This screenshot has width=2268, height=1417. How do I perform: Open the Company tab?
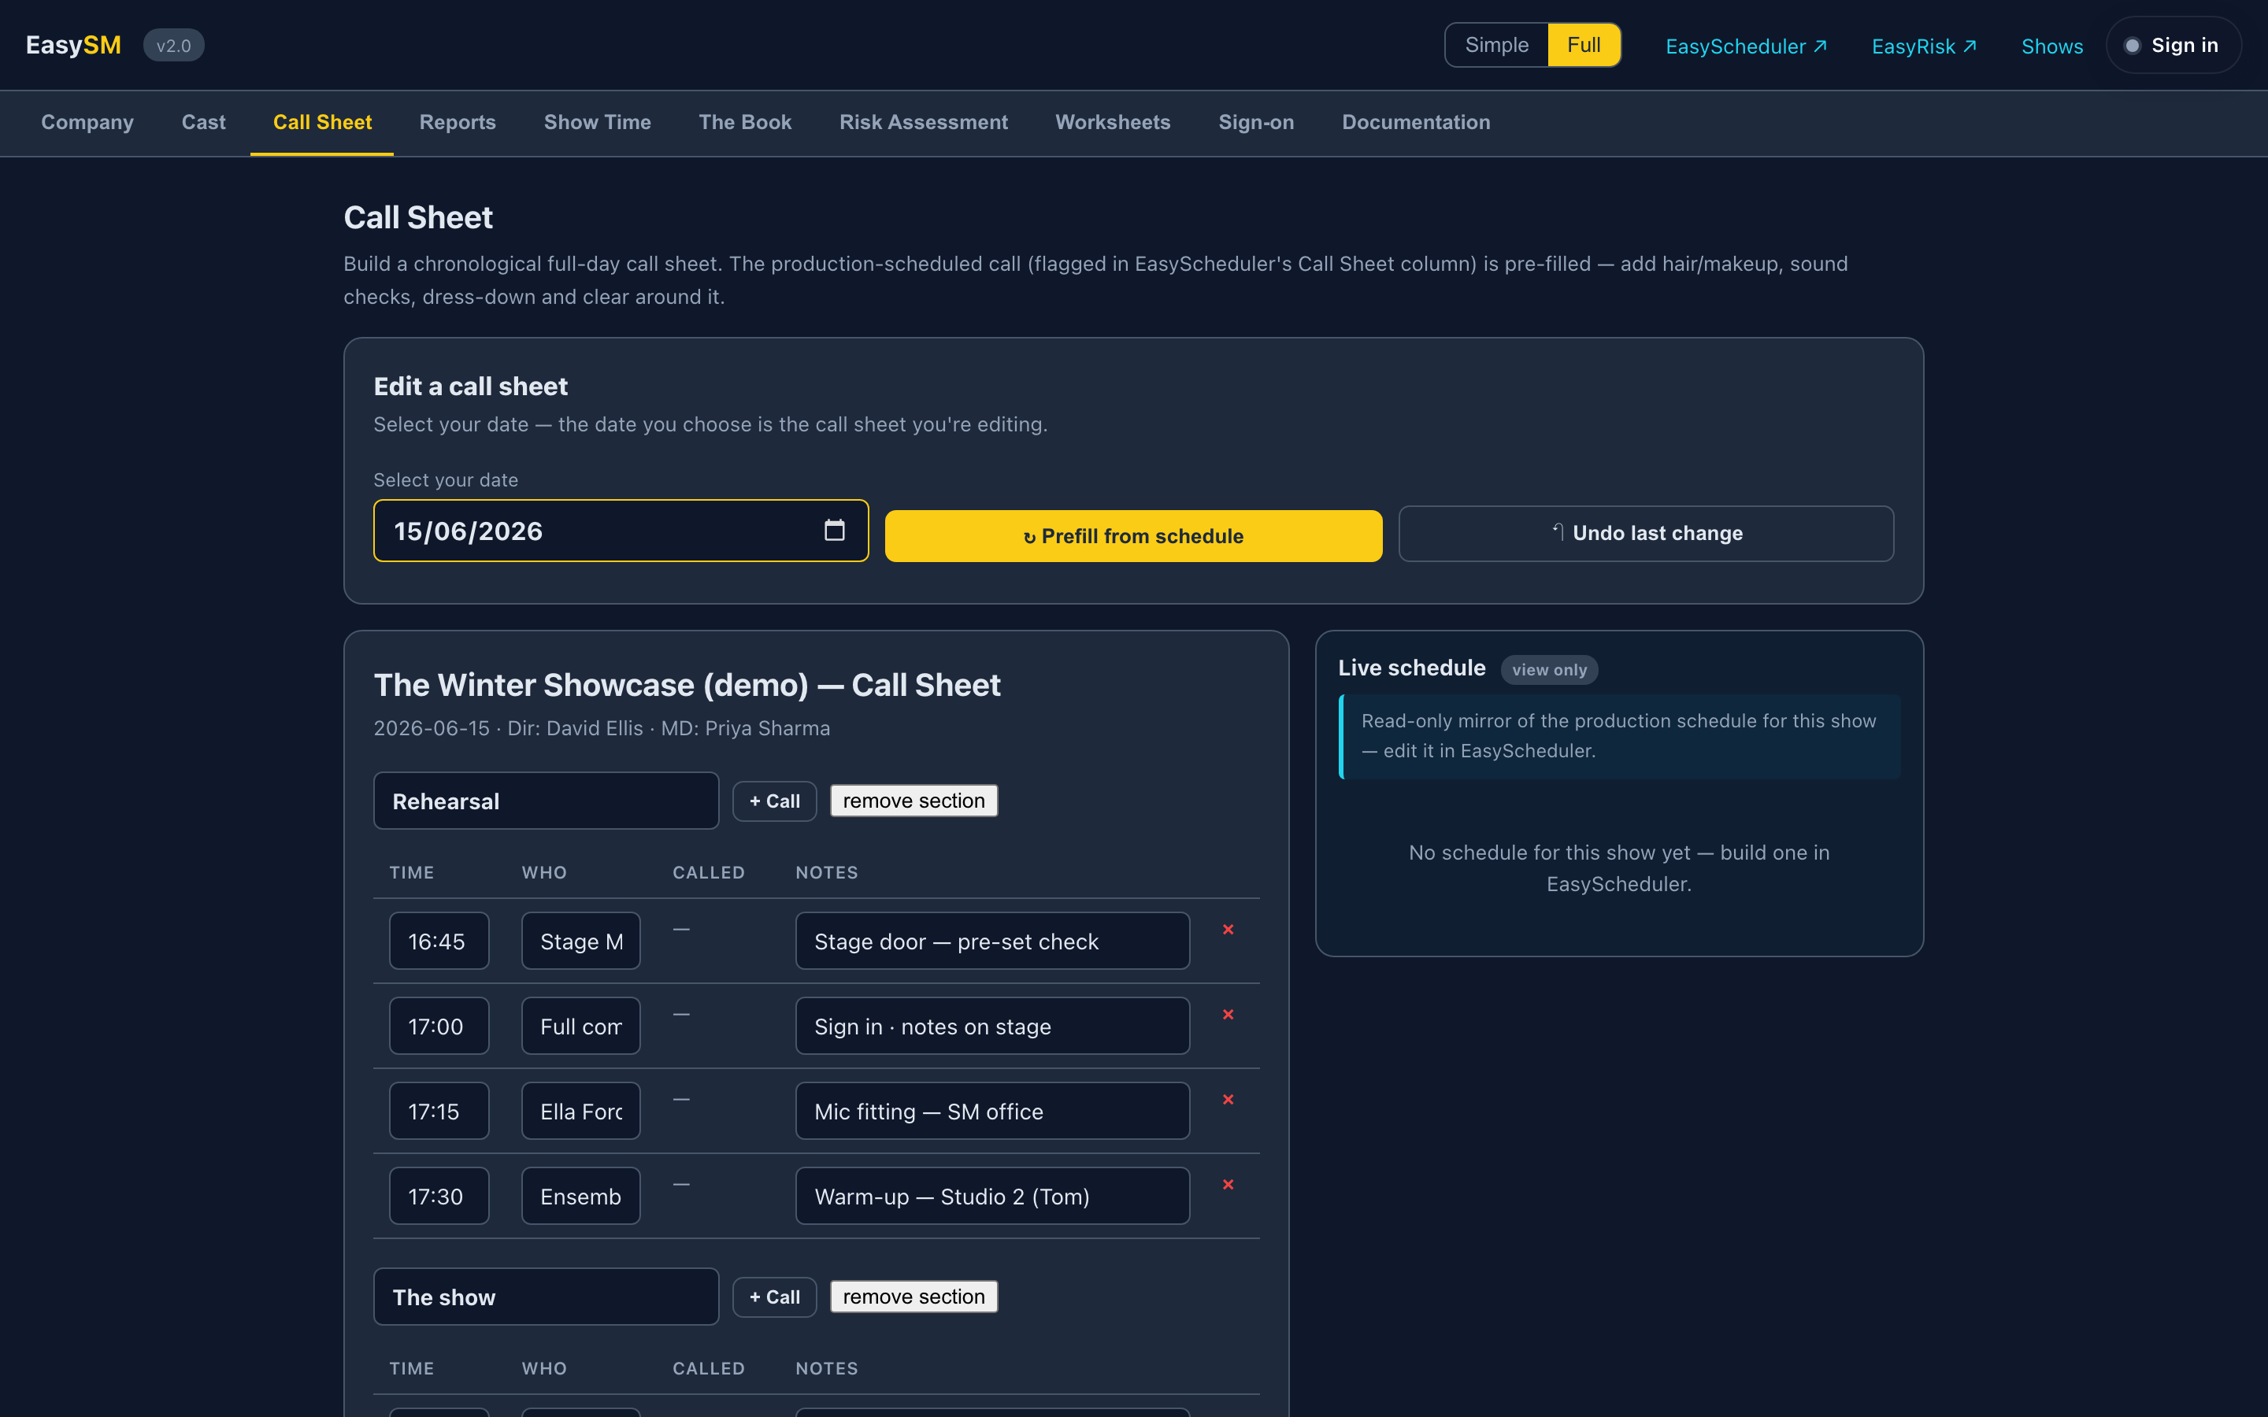(x=87, y=122)
